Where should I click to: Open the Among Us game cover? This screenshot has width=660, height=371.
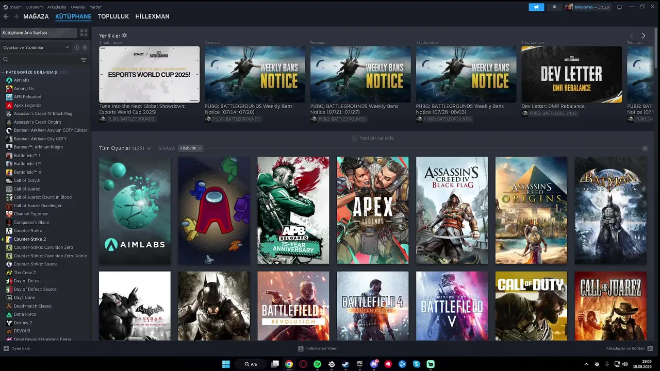[x=214, y=210]
